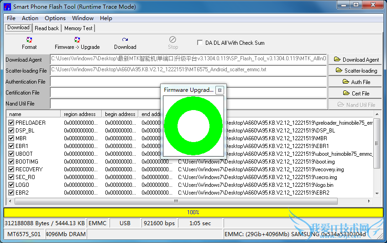
Task: Uncheck the BOOTIMG partition checkbox
Action: pos(11,162)
